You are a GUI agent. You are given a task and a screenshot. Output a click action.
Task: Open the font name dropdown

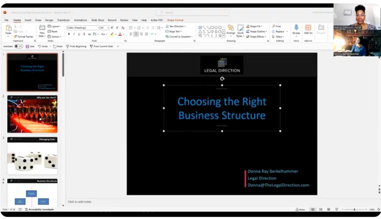point(98,28)
